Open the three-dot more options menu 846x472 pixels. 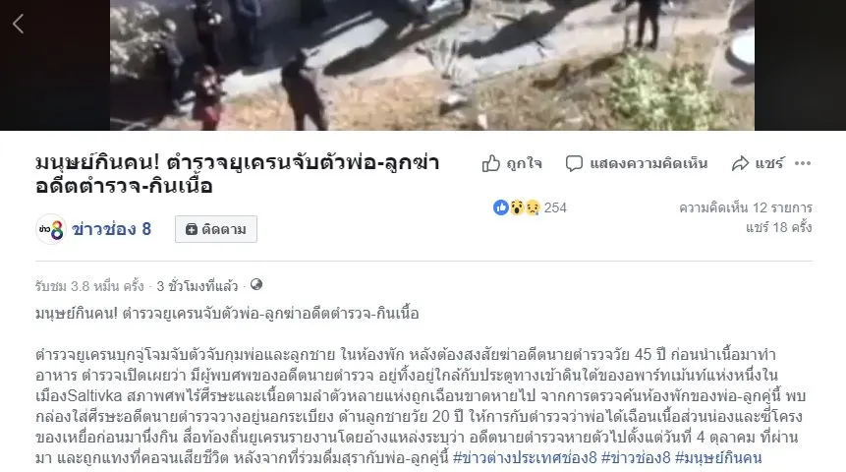(x=803, y=163)
